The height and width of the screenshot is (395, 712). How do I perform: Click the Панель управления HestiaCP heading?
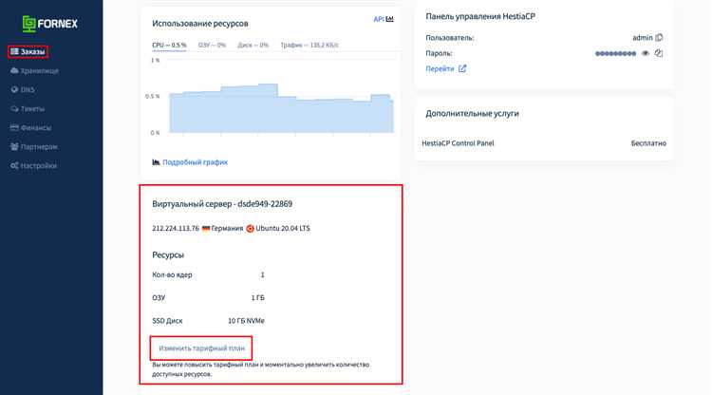pos(480,16)
